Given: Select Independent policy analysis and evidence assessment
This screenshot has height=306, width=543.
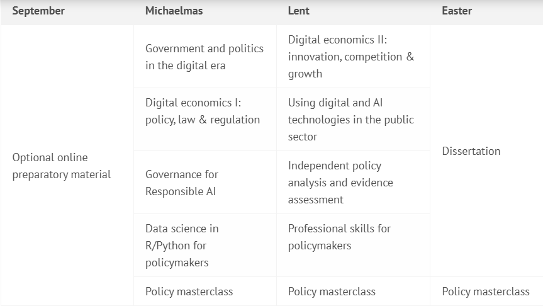Looking at the screenshot, I should click(340, 183).
